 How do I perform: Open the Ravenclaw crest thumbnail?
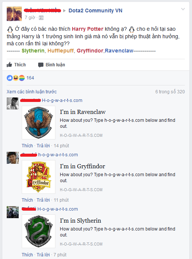pyautogui.click(x=39, y=123)
